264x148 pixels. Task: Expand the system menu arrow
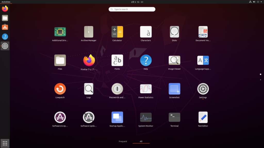(x=261, y=2)
